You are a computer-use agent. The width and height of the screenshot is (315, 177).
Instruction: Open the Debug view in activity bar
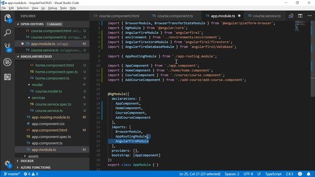(x=7, y=62)
